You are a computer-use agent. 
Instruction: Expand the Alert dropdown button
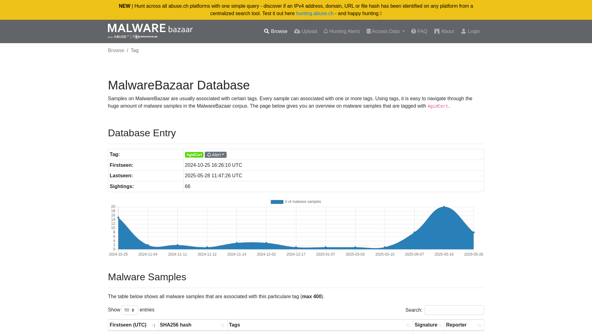[x=216, y=155]
